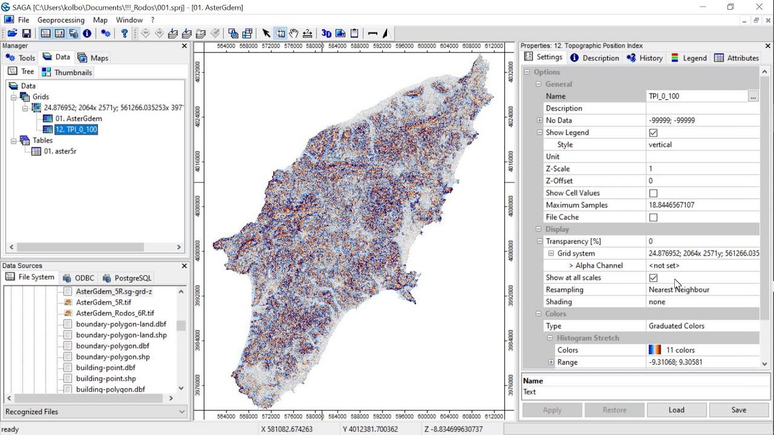774x435 pixels.
Task: Enable the Show Cell Values checkbox
Action: click(x=653, y=193)
